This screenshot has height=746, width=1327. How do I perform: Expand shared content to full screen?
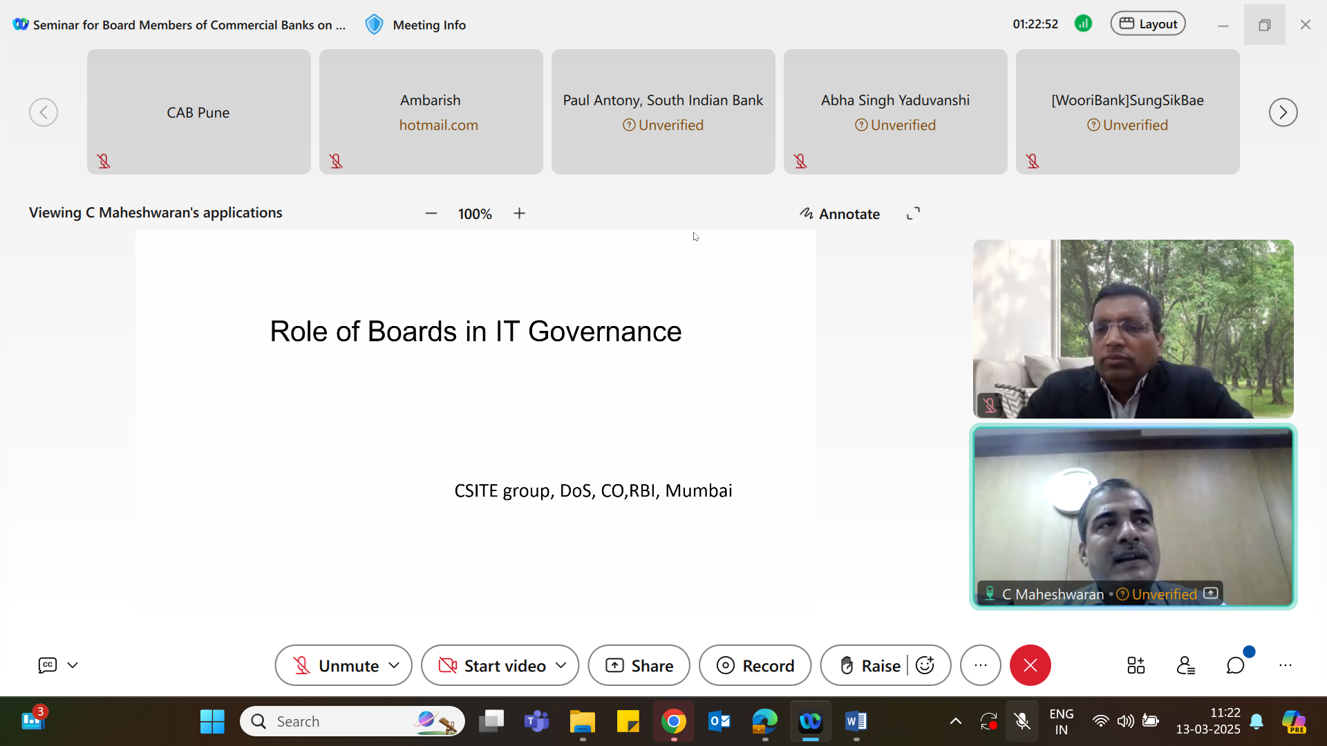click(913, 213)
